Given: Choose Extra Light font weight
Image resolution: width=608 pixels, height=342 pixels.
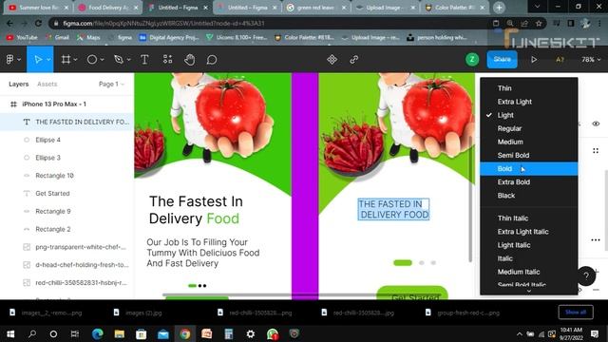Looking at the screenshot, I should [529, 102].
